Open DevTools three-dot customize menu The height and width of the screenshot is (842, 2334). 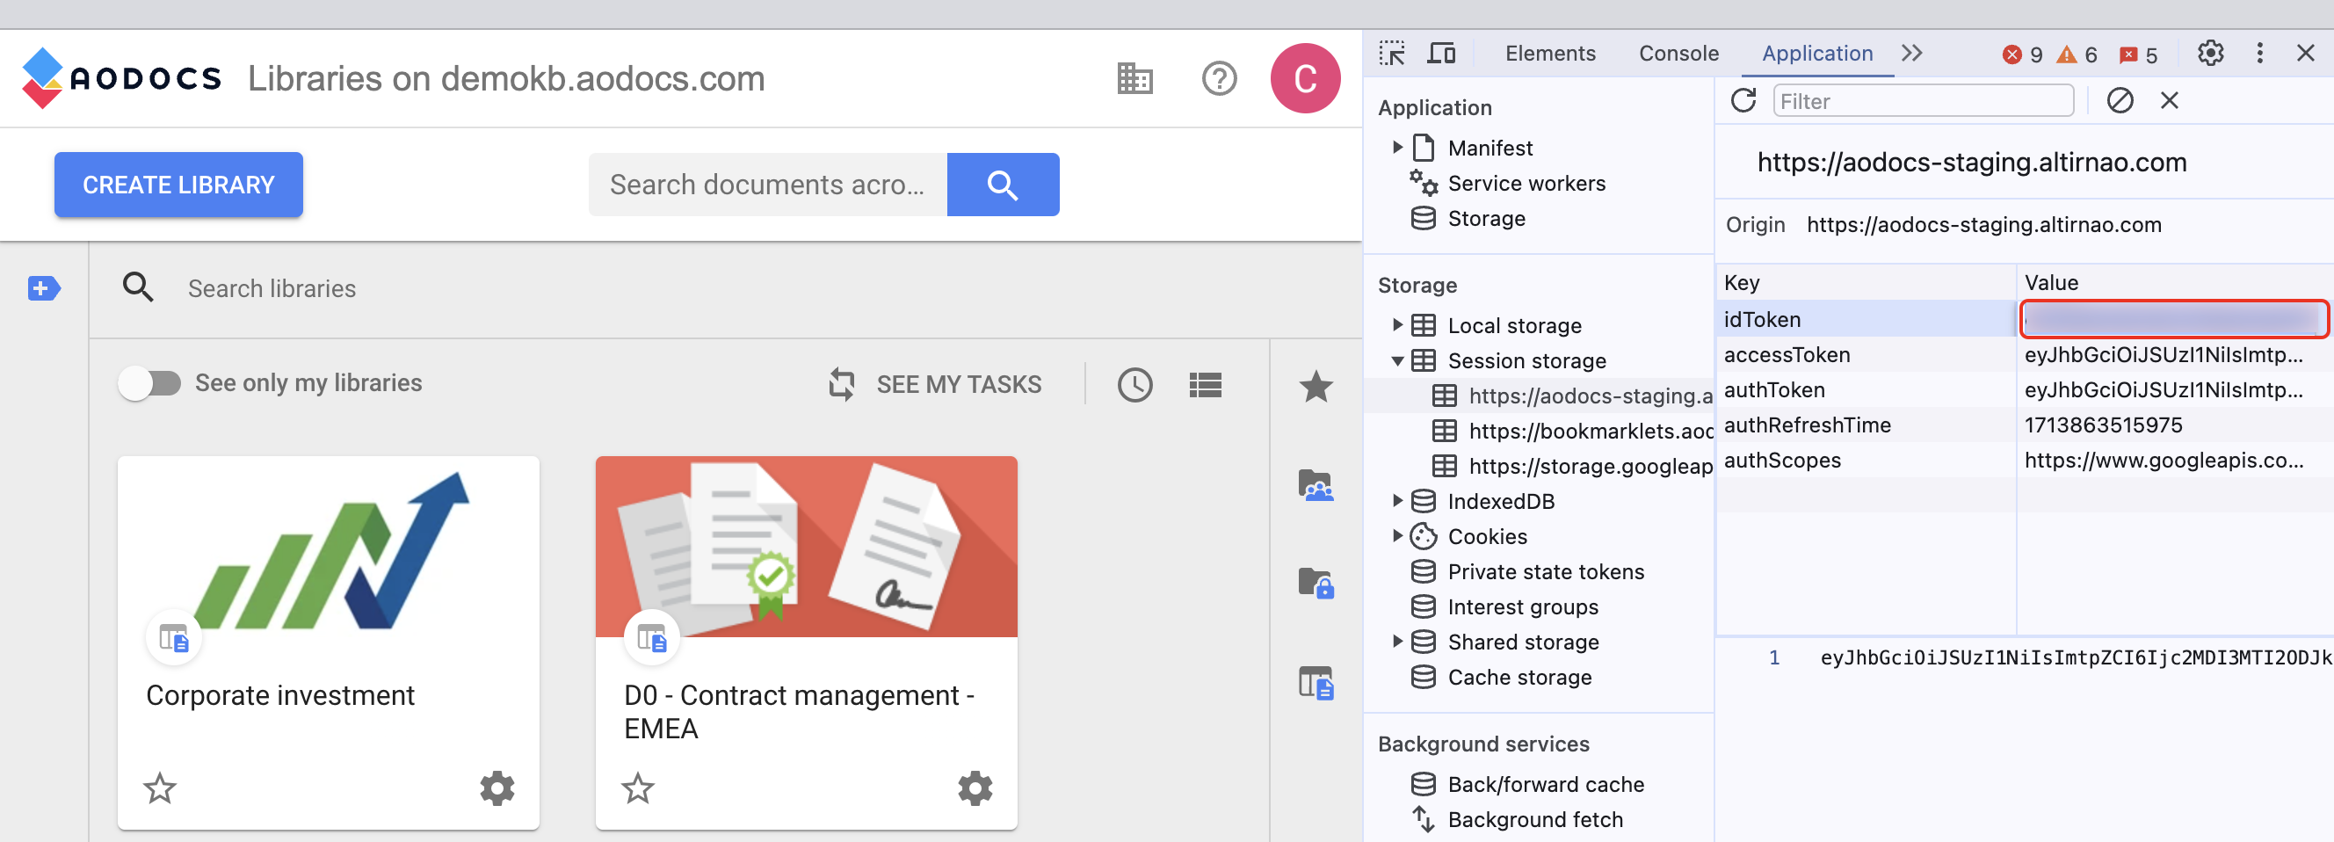(2259, 54)
